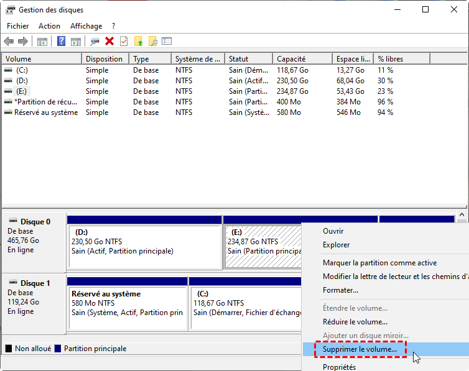469x371 pixels.
Task: Click the red X delete toolbar icon
Action: click(109, 42)
